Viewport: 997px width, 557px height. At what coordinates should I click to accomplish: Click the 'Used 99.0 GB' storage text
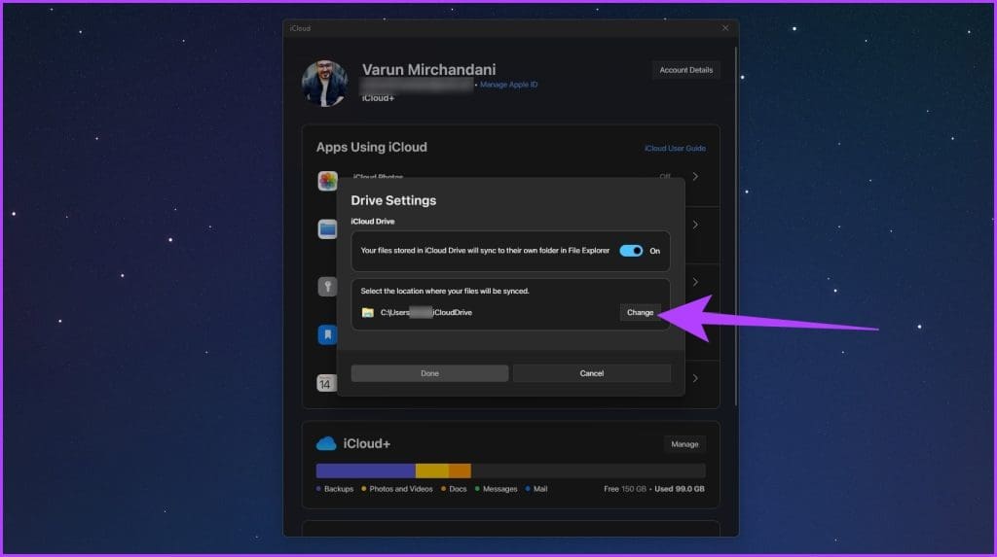(x=679, y=489)
